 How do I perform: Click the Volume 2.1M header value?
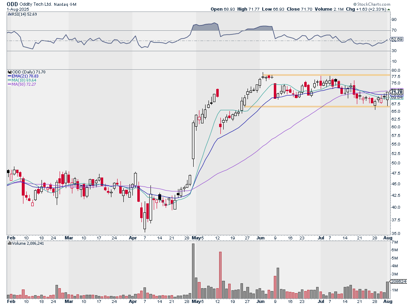[329, 9]
